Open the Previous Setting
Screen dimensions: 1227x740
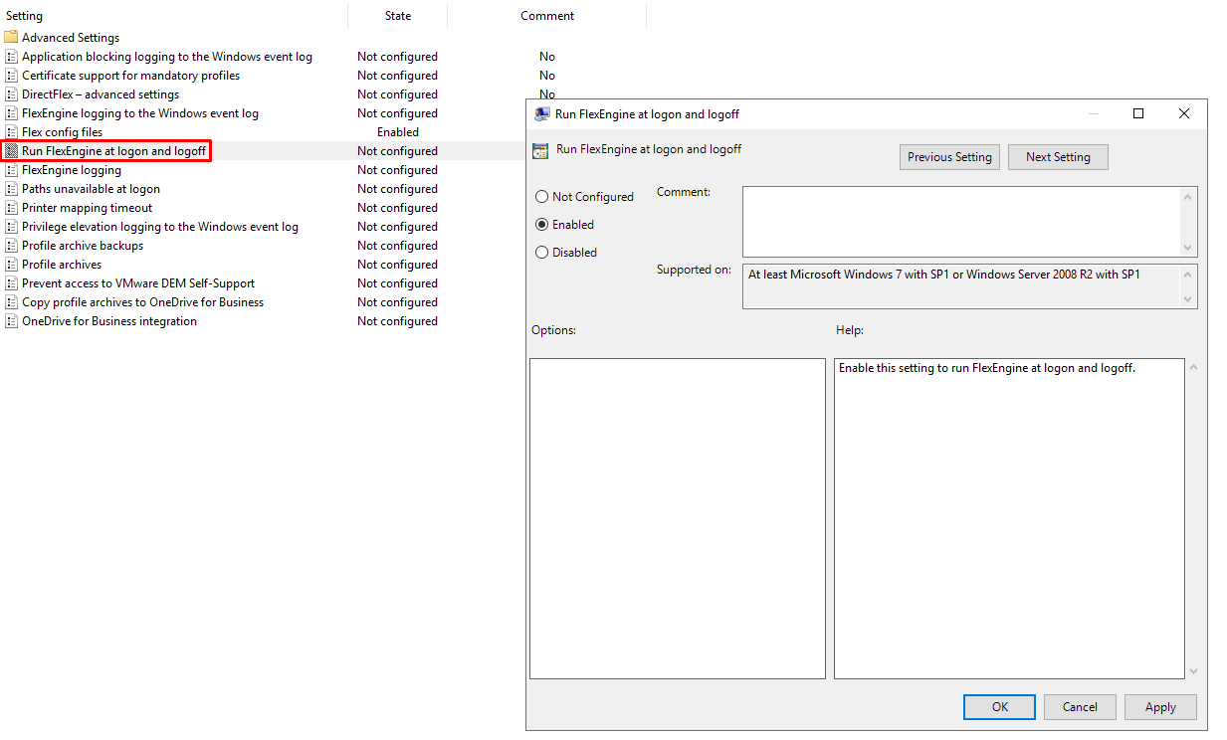click(x=948, y=156)
